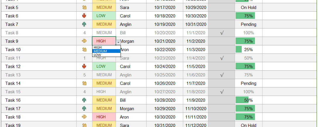The height and width of the screenshot is (127, 321).
Task: Choose LOW in the priority dropdown list
Action: pyautogui.click(x=107, y=55)
